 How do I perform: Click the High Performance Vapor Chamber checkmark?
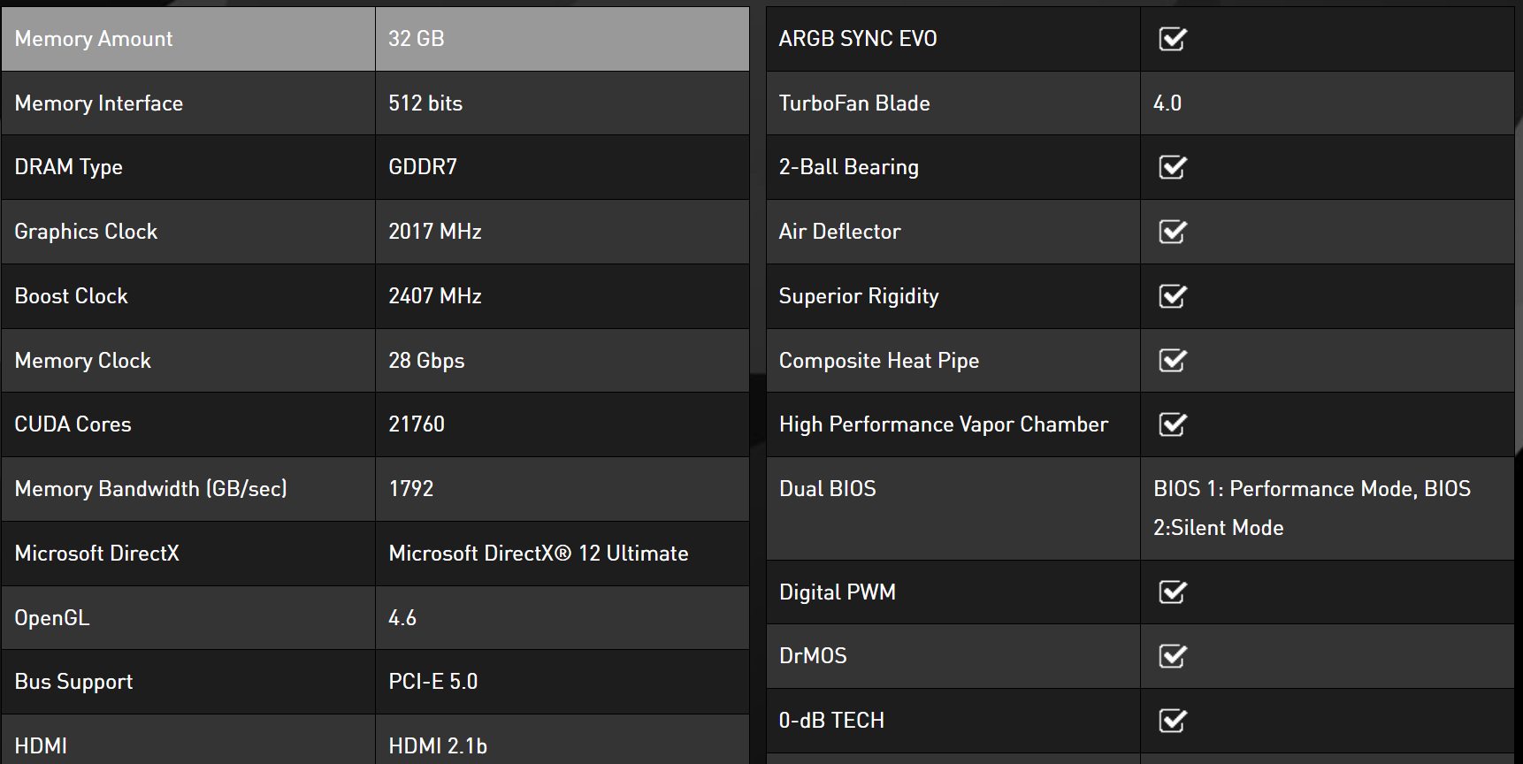1172,424
